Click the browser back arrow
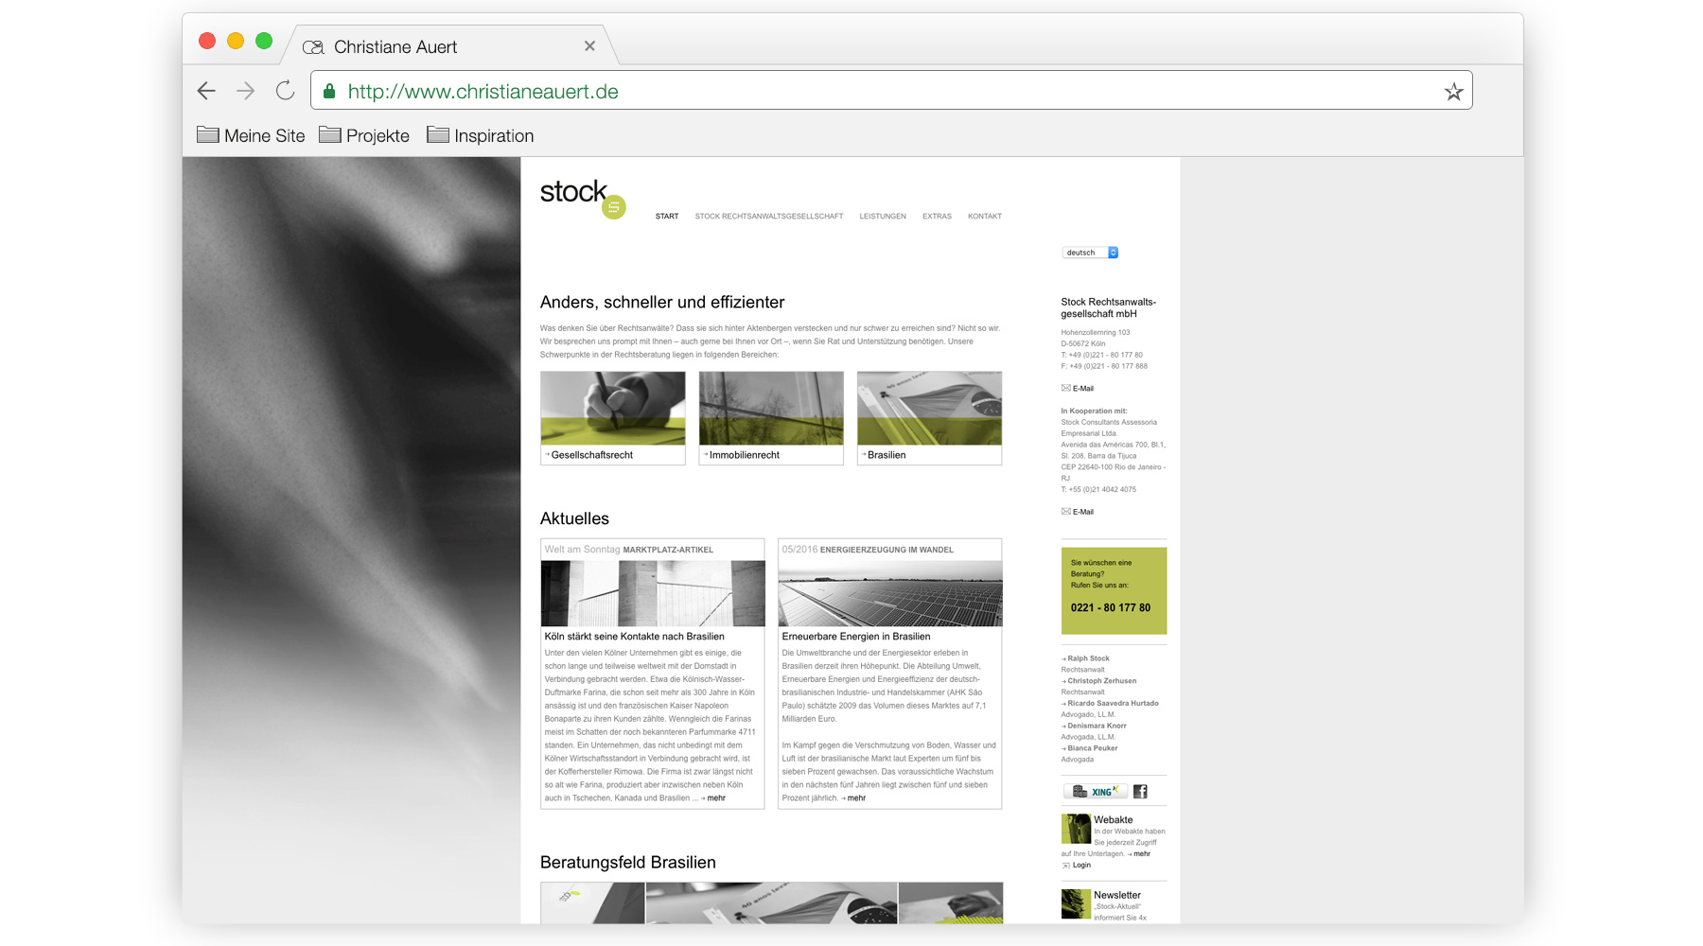Screen dimensions: 1703x946 [x=206, y=90]
